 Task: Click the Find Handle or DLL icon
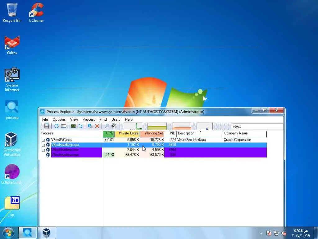coord(107,126)
